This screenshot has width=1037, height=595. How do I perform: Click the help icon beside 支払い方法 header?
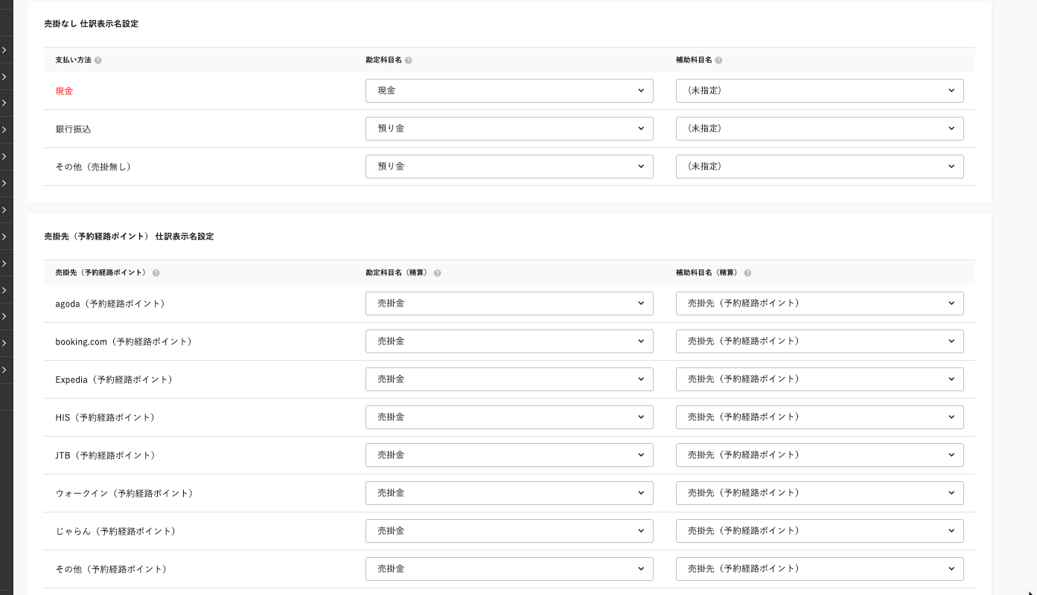tap(98, 60)
